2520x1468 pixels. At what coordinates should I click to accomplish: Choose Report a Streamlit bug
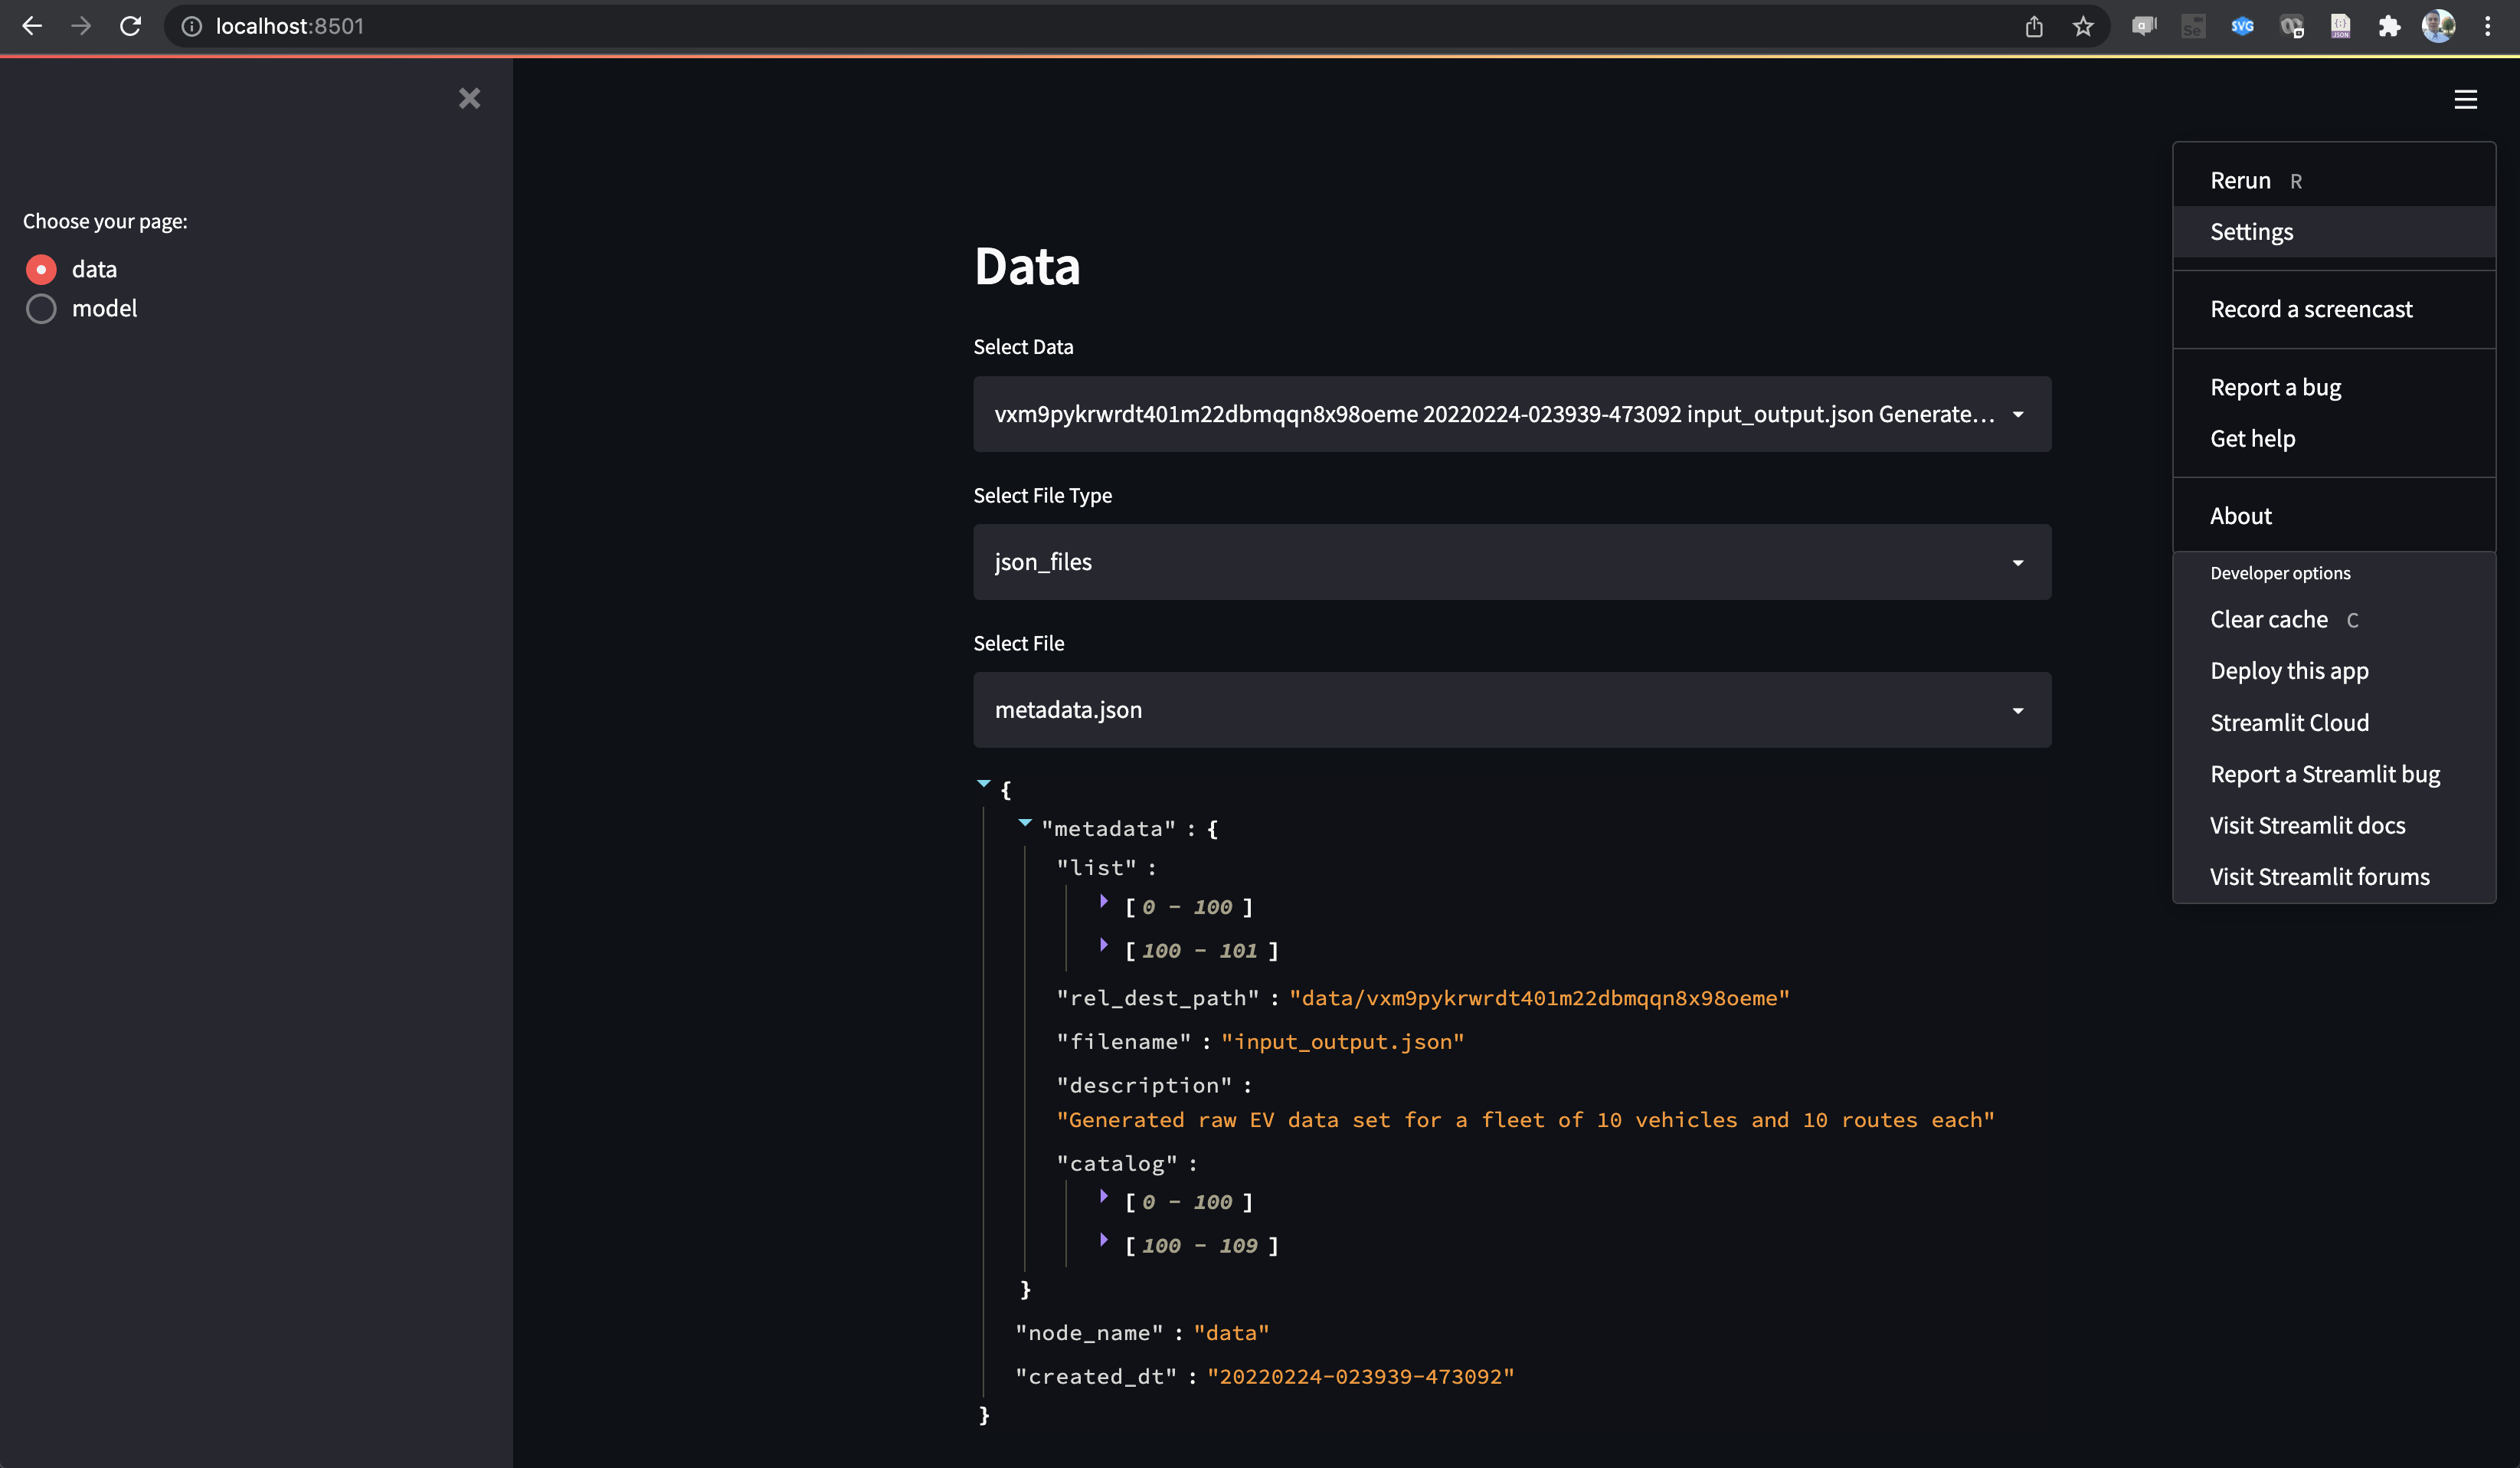point(2334,774)
